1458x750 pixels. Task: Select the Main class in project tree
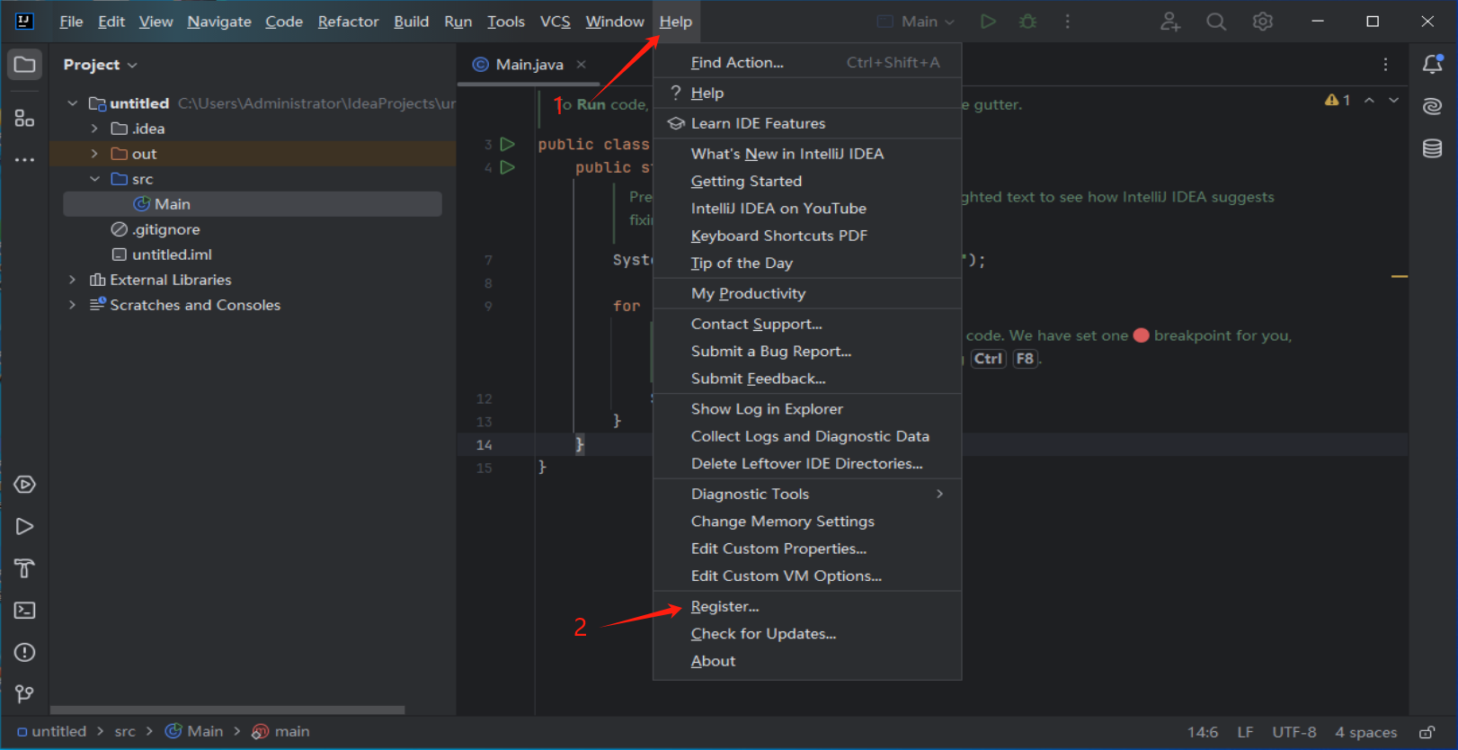(253, 204)
